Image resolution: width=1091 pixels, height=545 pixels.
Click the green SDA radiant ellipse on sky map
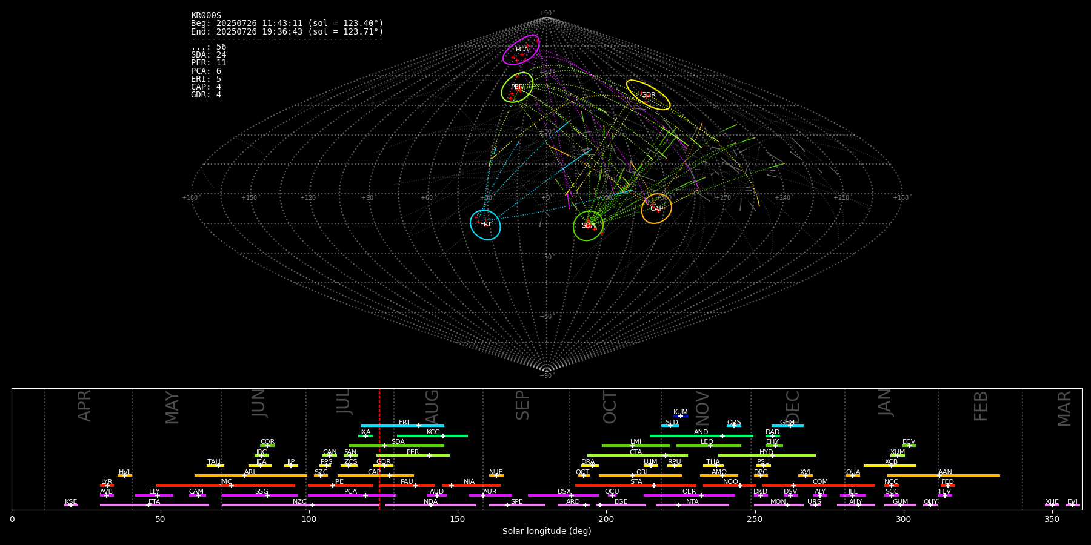point(589,225)
